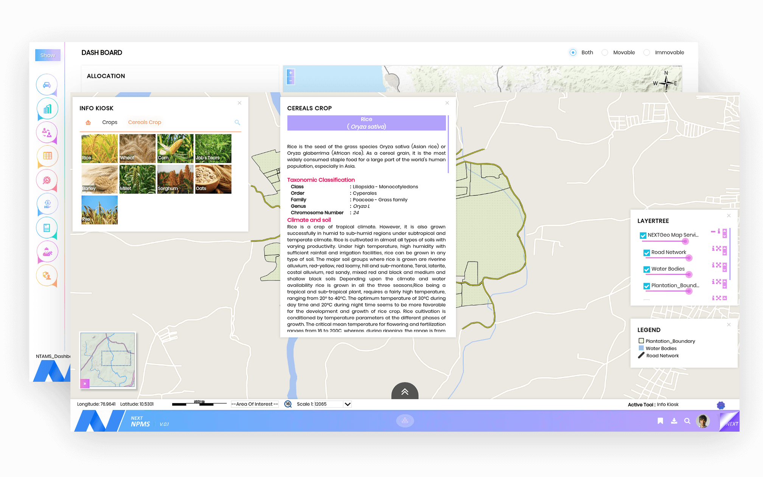Click the home icon in Info Kiosk
The image size is (763, 477).
(88, 122)
